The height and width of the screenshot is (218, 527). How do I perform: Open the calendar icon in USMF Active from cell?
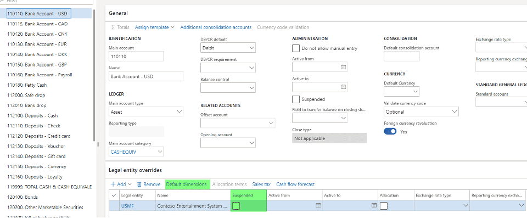coord(318,205)
